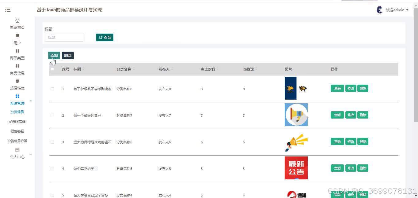Open 轮播图管理 menu item

point(17,122)
